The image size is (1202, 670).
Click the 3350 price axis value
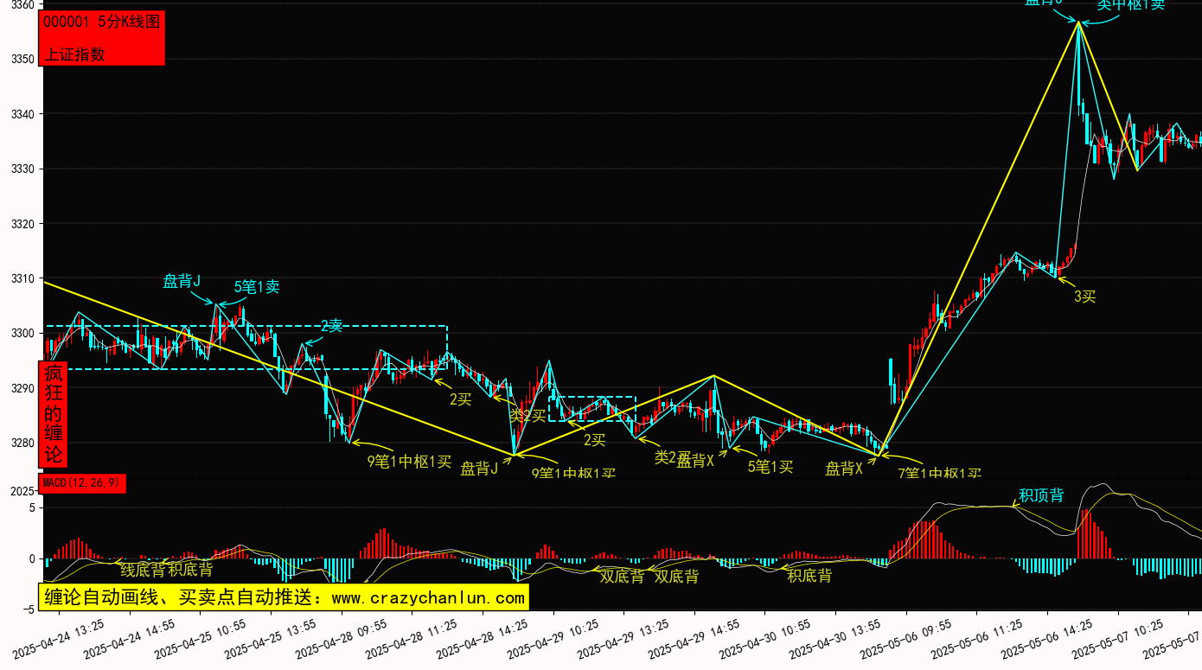click(21, 60)
